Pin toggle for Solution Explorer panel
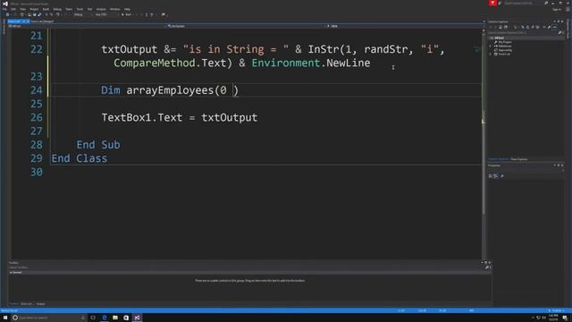The image size is (572, 322). [x=558, y=21]
